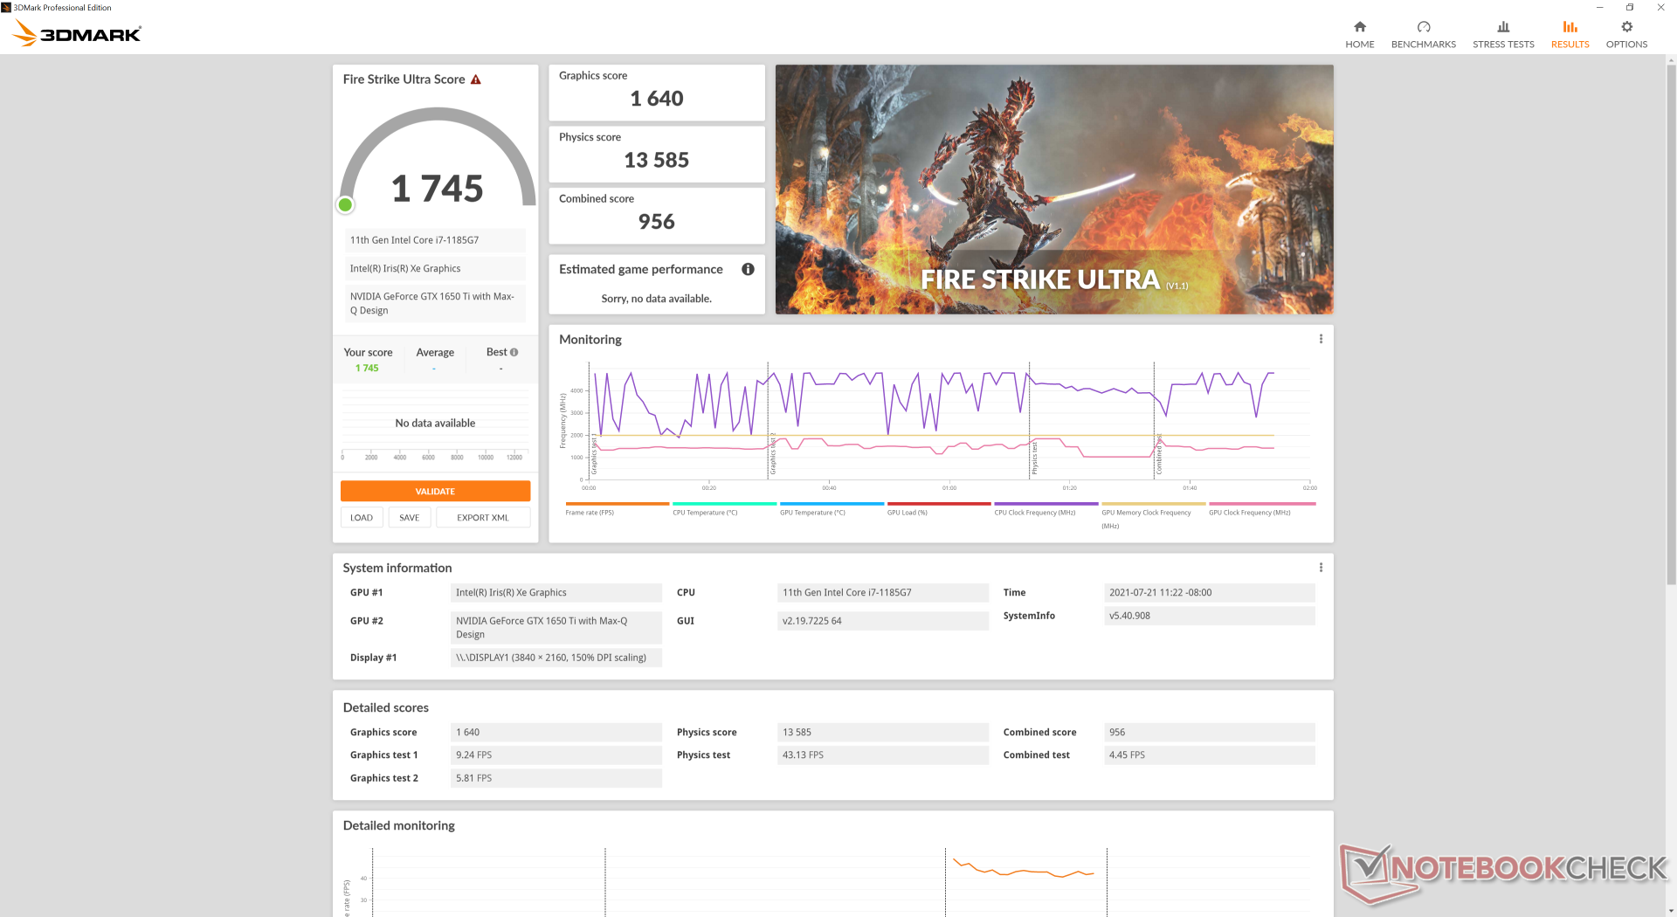Viewport: 1677px width, 917px height.
Task: Click the Fire Strike Ultra warning triangle
Action: [x=476, y=79]
